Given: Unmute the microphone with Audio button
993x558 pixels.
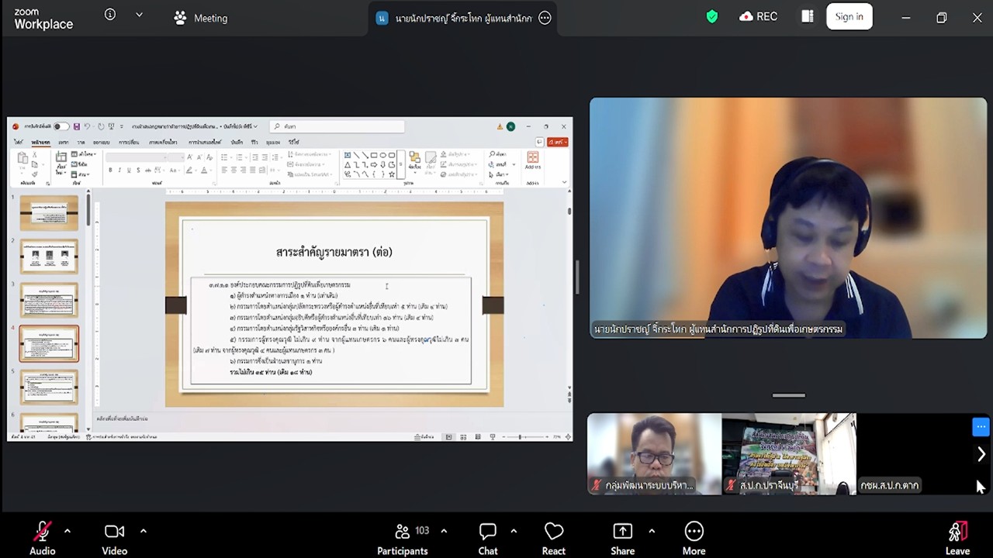Looking at the screenshot, I should click(x=42, y=532).
